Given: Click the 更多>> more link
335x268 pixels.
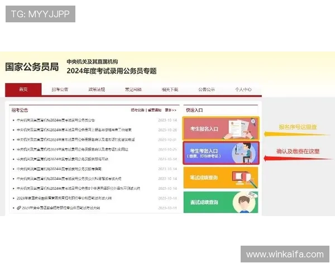Looking at the screenshot, I should 170,110.
